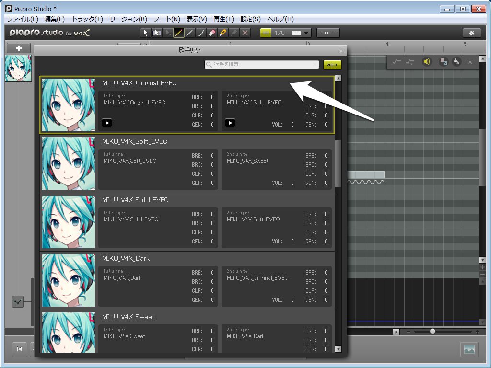Click piano roll scroll-up arrow

point(482,58)
